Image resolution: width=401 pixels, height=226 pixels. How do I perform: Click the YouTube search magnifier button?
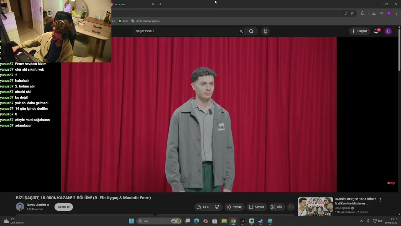click(x=251, y=31)
